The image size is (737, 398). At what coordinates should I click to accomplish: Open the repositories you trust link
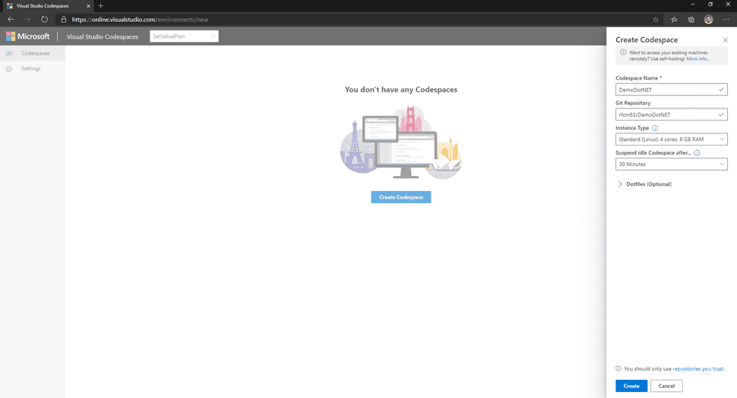(698, 369)
